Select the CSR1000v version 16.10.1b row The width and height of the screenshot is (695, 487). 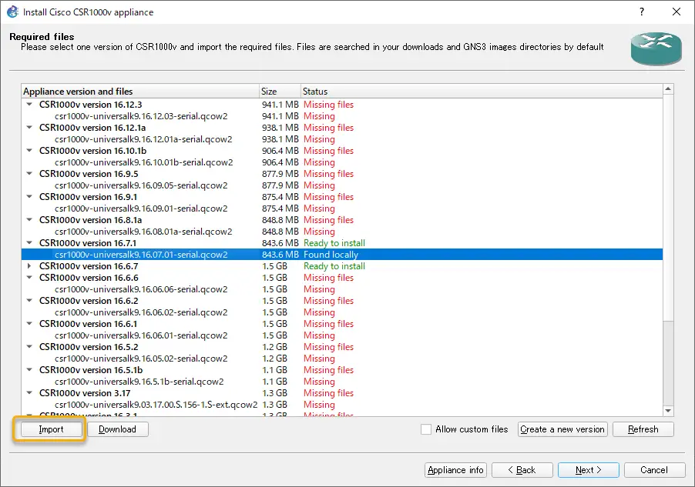point(342,151)
